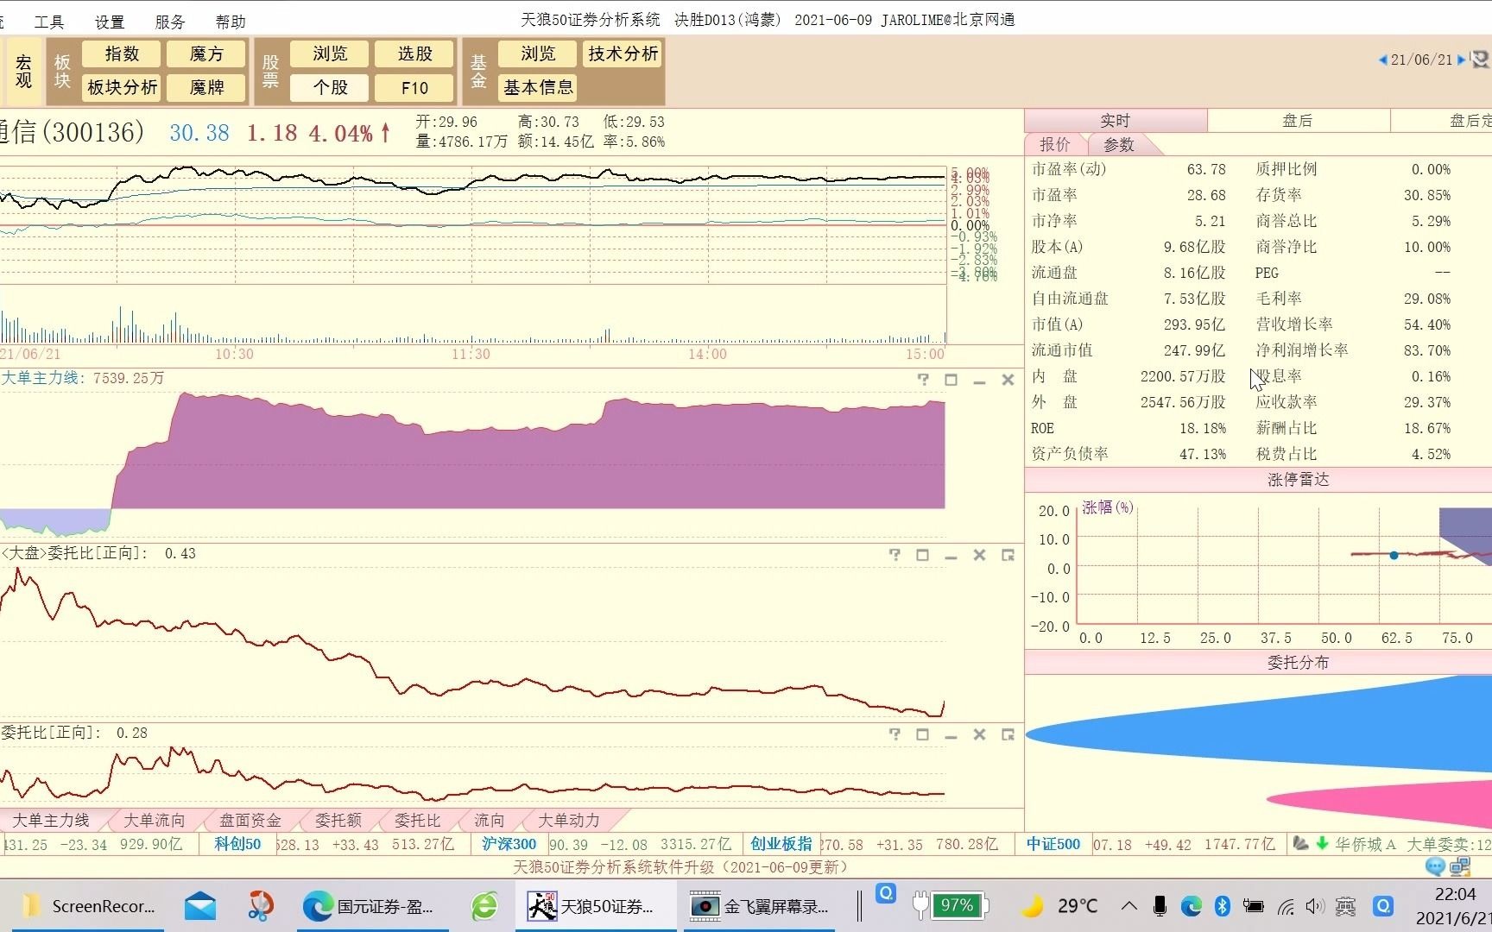Pop out the bottom 委托比[正向] 0.28 panel

coord(1008,734)
